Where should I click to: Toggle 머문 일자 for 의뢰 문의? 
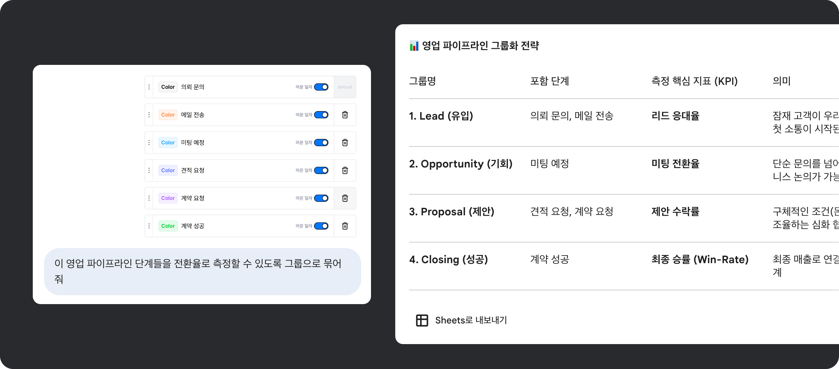point(321,87)
